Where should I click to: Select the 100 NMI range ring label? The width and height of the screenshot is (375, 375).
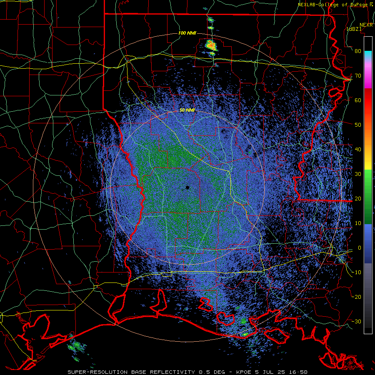coord(187,33)
